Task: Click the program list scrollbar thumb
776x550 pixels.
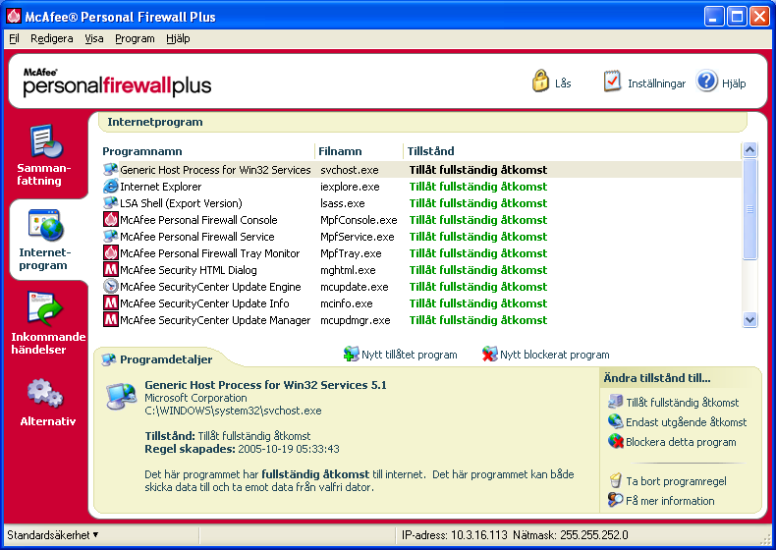Action: coord(749,208)
